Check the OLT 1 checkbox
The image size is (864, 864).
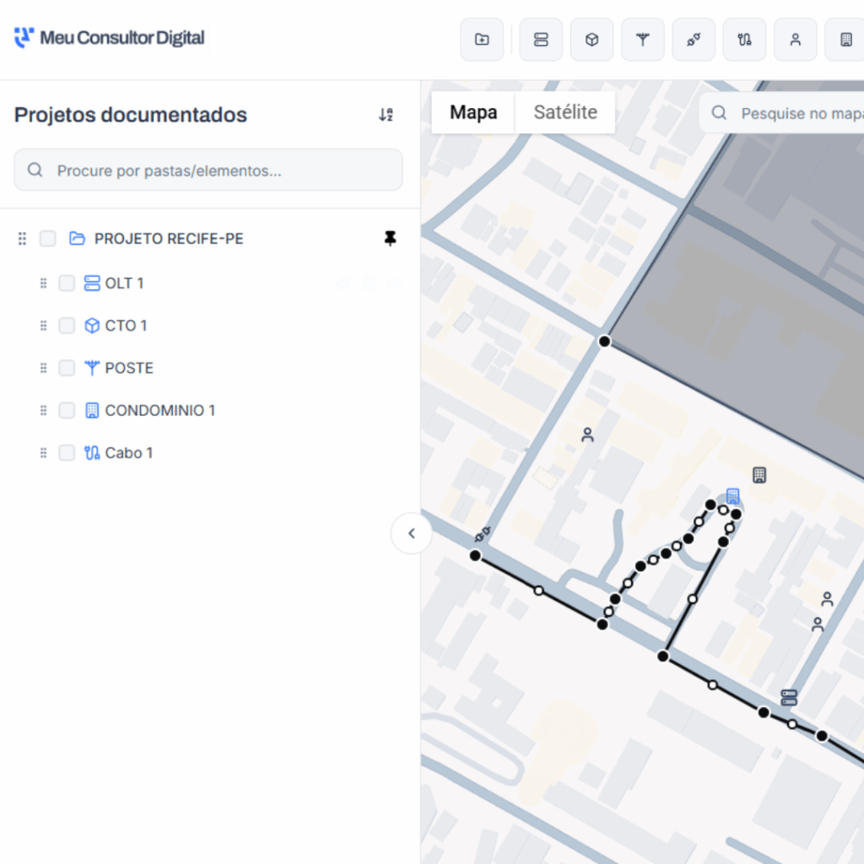[67, 283]
